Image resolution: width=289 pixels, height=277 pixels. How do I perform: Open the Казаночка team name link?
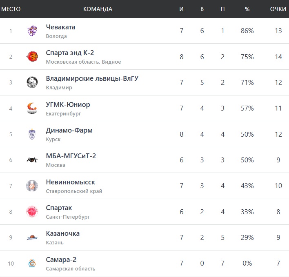62,234
